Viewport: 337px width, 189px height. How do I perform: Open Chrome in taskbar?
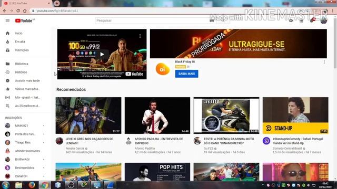(45, 185)
